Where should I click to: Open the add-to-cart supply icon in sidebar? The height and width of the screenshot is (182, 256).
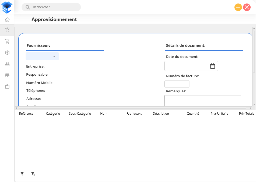pos(7,30)
